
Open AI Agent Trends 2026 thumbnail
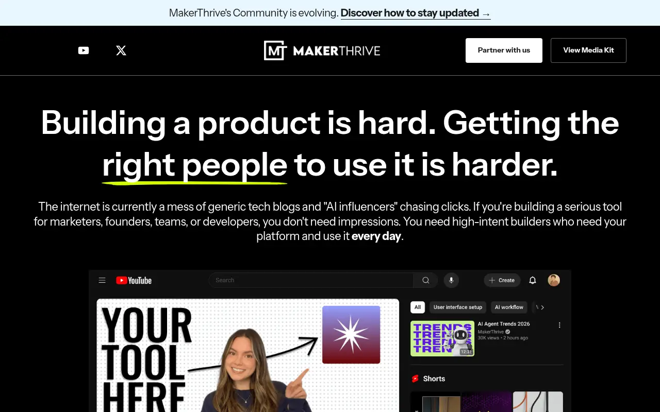442,338
